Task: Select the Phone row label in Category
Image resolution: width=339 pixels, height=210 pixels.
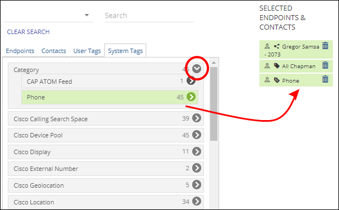Action: [36, 97]
